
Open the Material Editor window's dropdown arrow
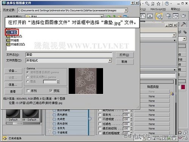[x=174, y=35]
